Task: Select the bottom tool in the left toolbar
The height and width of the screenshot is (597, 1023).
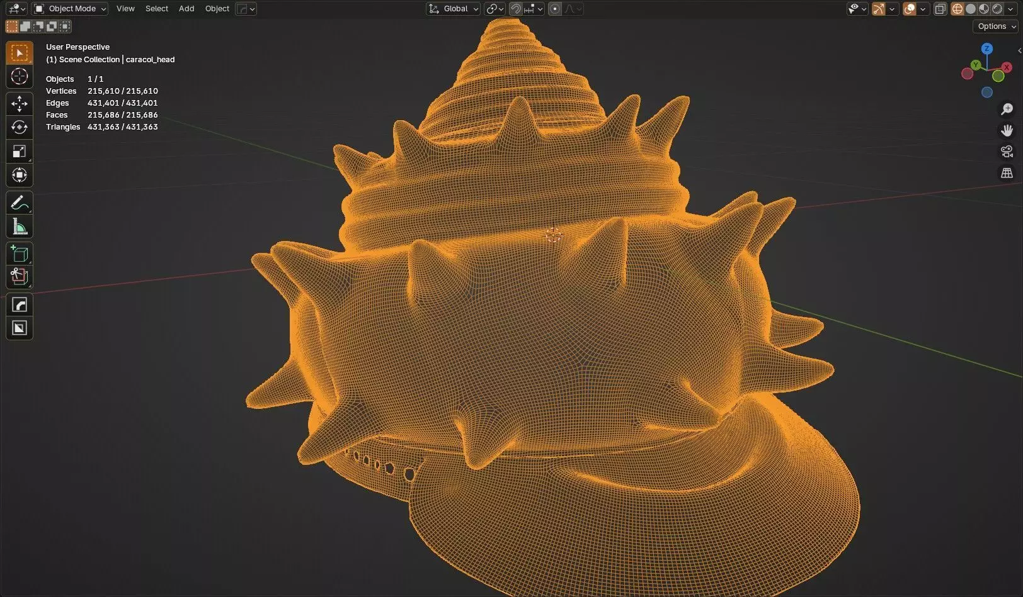Action: 20,328
